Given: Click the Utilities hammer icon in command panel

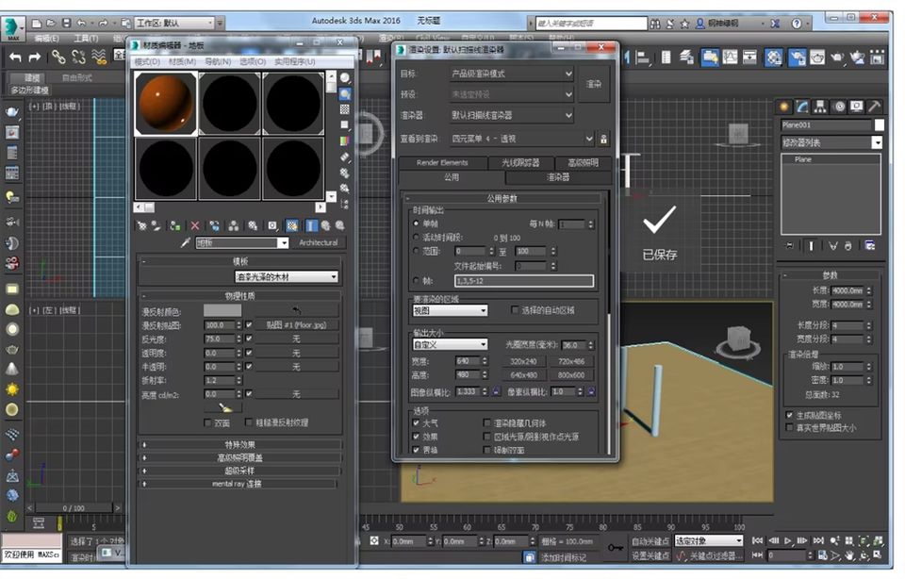Looking at the screenshot, I should (874, 107).
